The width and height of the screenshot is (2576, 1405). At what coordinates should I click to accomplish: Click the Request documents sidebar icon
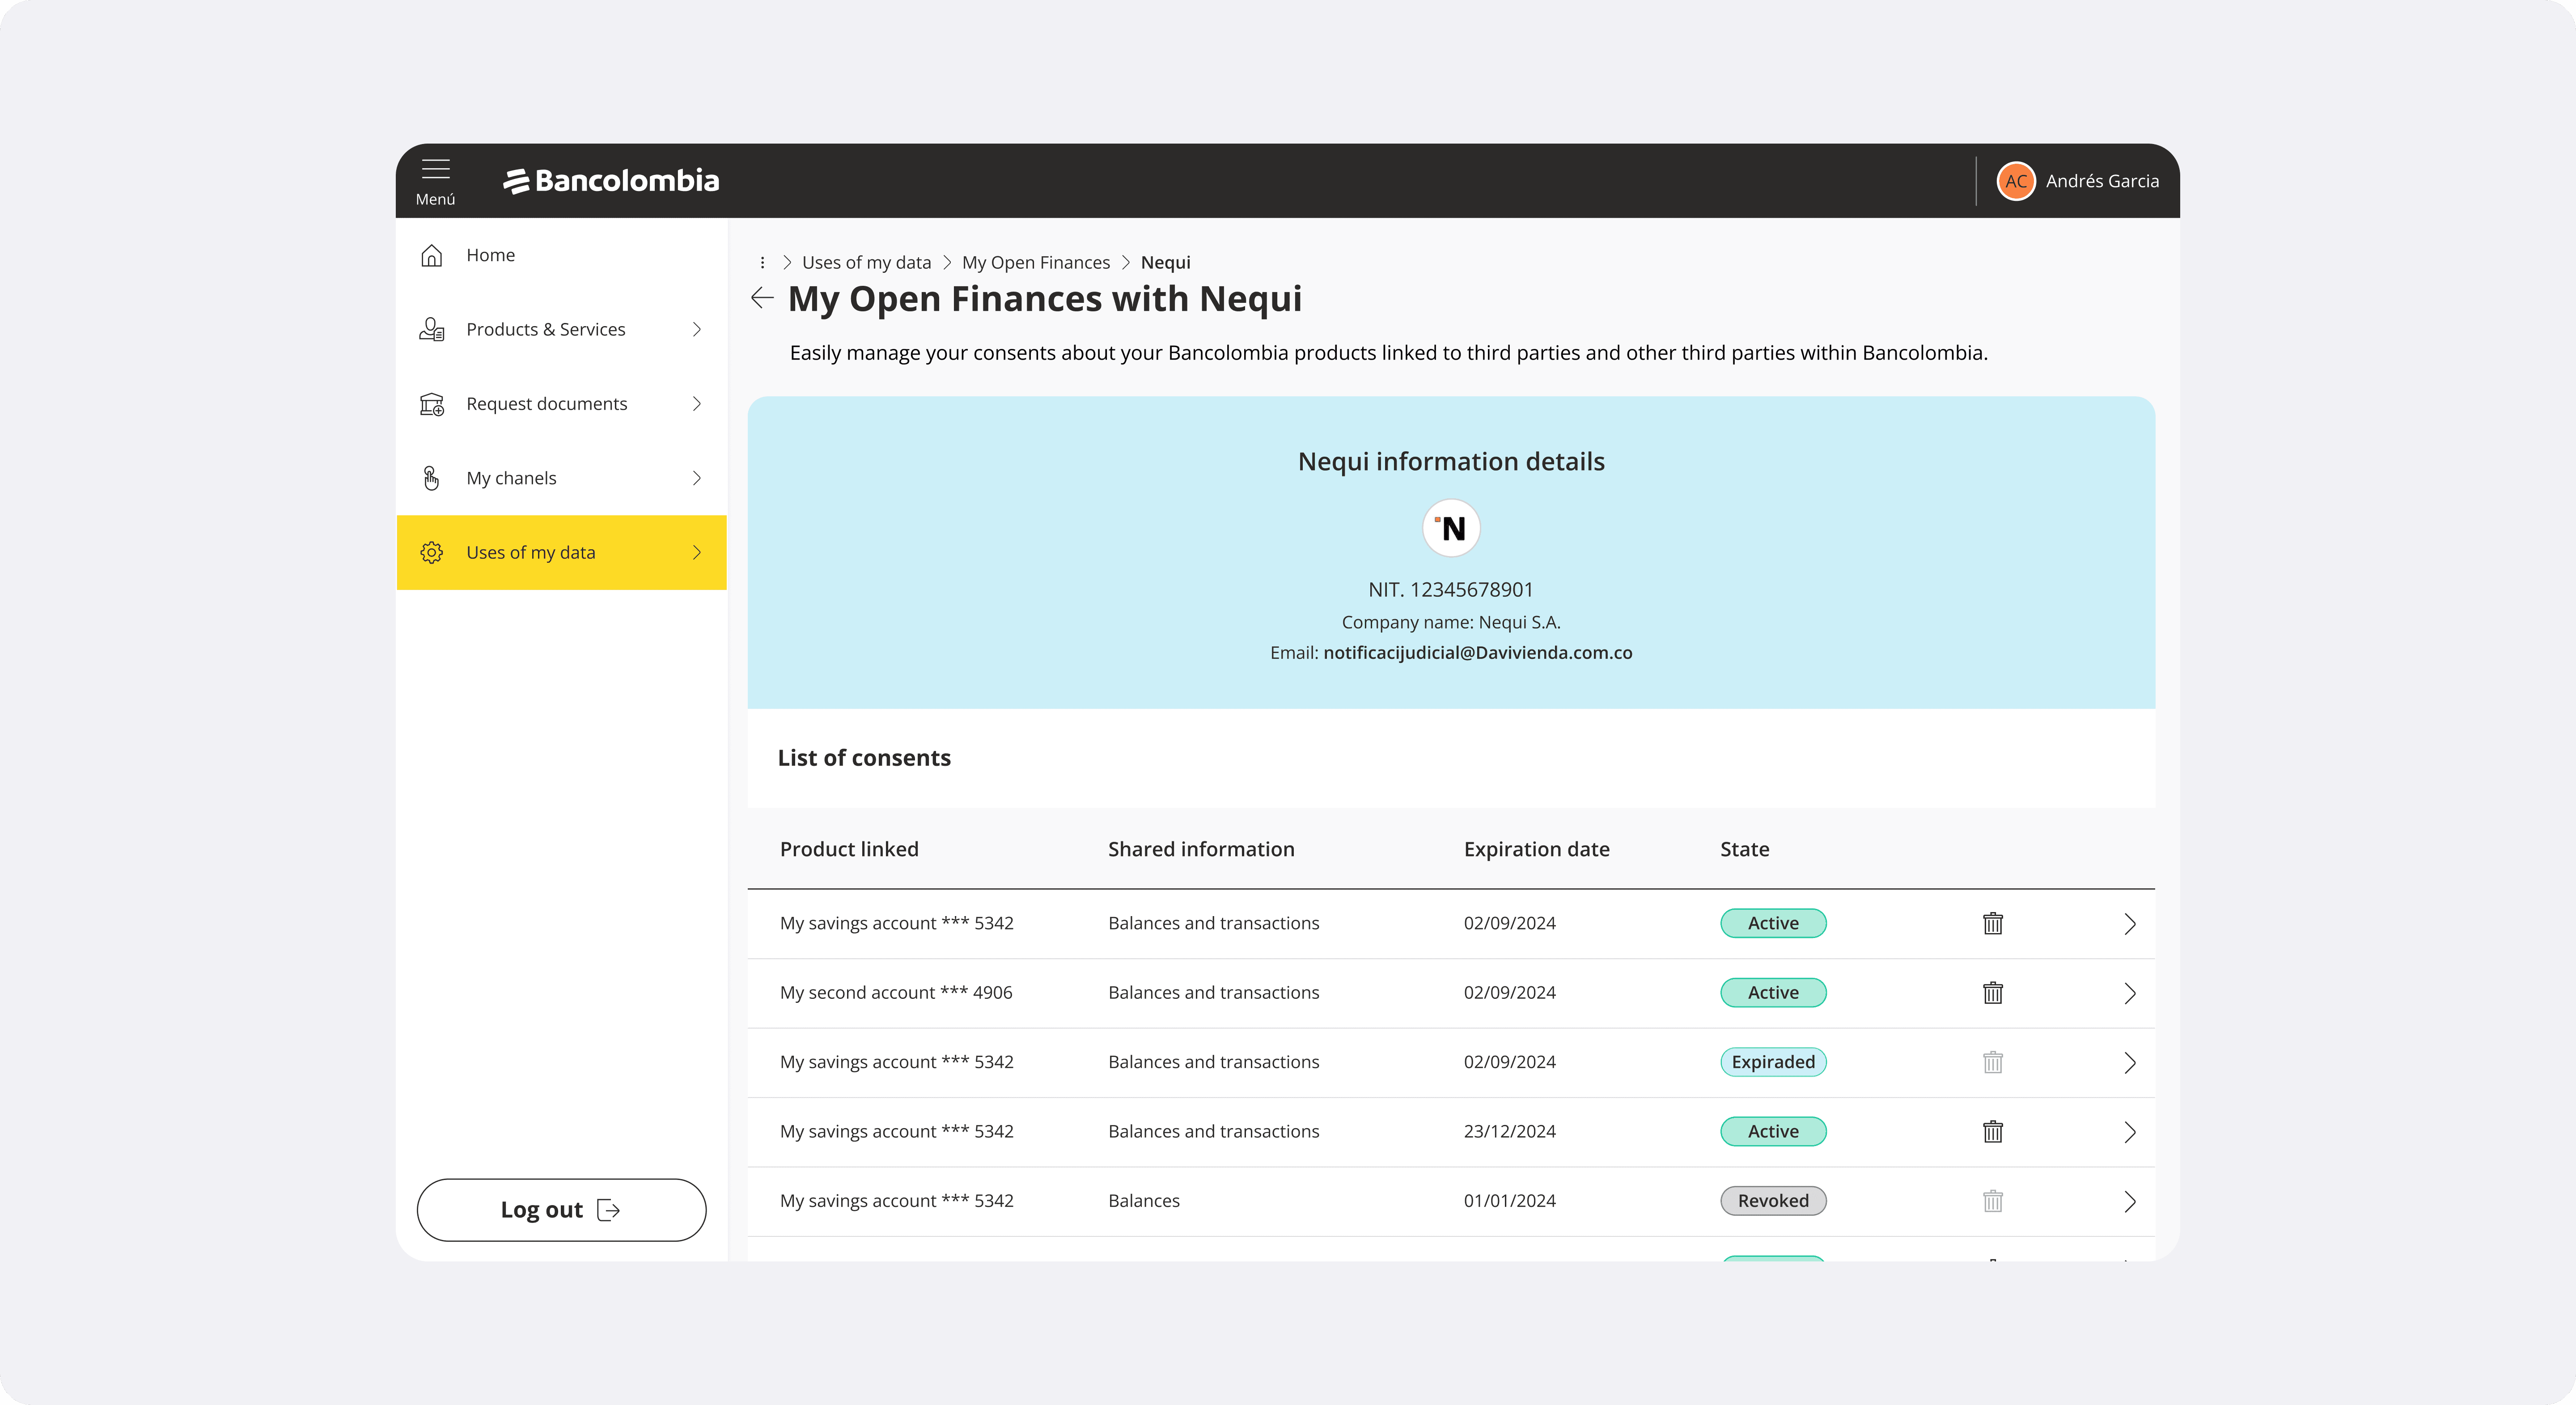[432, 404]
